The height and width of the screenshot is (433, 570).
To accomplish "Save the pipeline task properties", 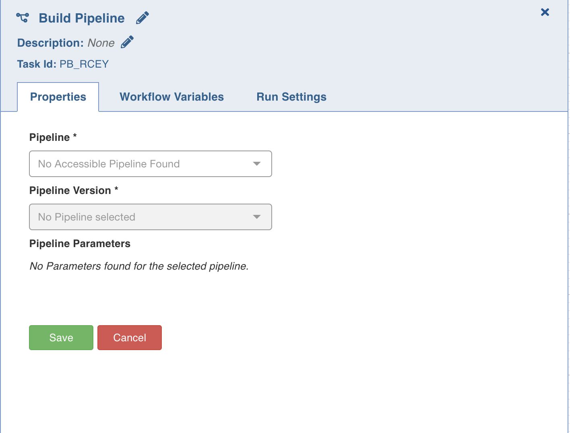I will click(61, 338).
